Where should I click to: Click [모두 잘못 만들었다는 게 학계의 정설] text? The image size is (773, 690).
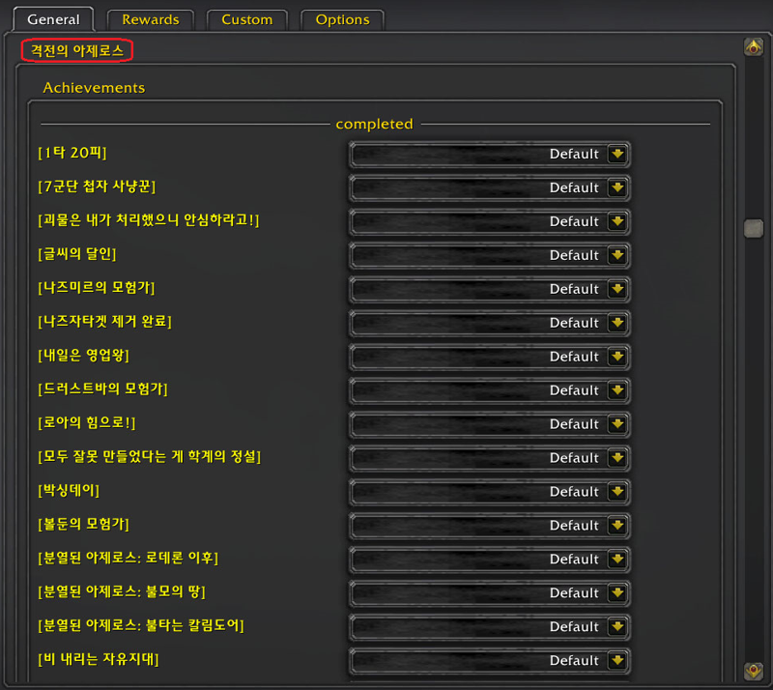[150, 457]
